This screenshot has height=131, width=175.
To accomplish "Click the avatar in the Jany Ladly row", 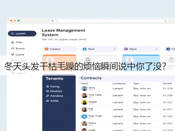I will pos(84,96).
